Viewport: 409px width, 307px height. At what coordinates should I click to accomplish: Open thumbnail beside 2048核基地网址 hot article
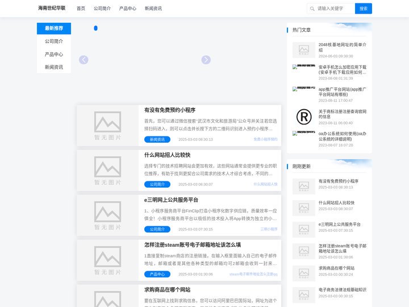pos(303,50)
